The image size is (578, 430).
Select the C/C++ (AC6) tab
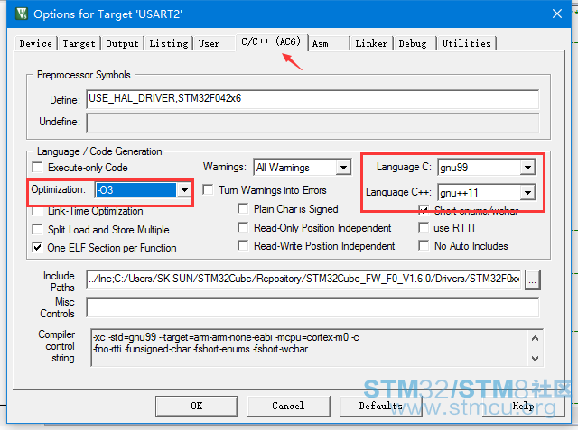pyautogui.click(x=271, y=42)
